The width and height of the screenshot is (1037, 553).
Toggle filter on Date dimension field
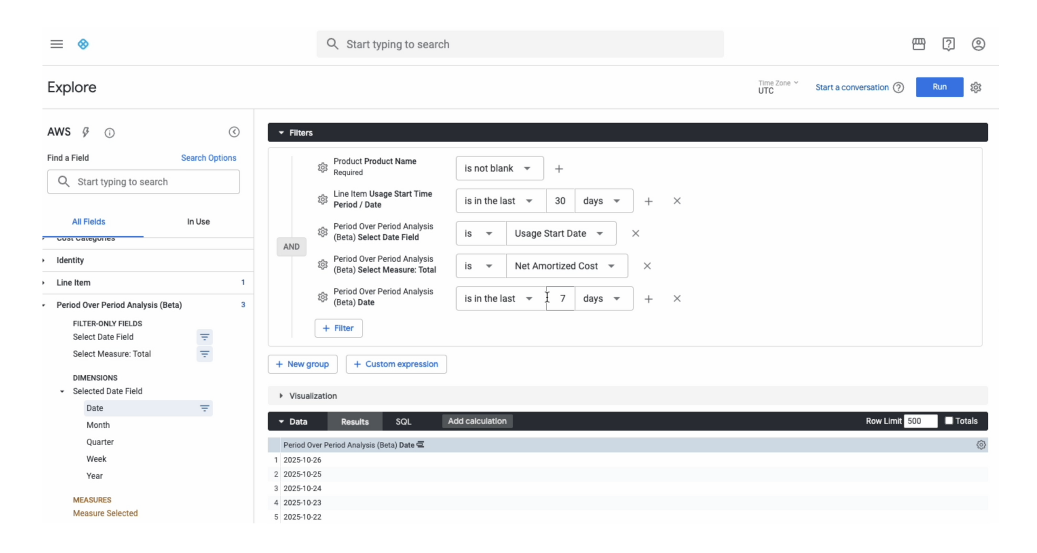204,408
